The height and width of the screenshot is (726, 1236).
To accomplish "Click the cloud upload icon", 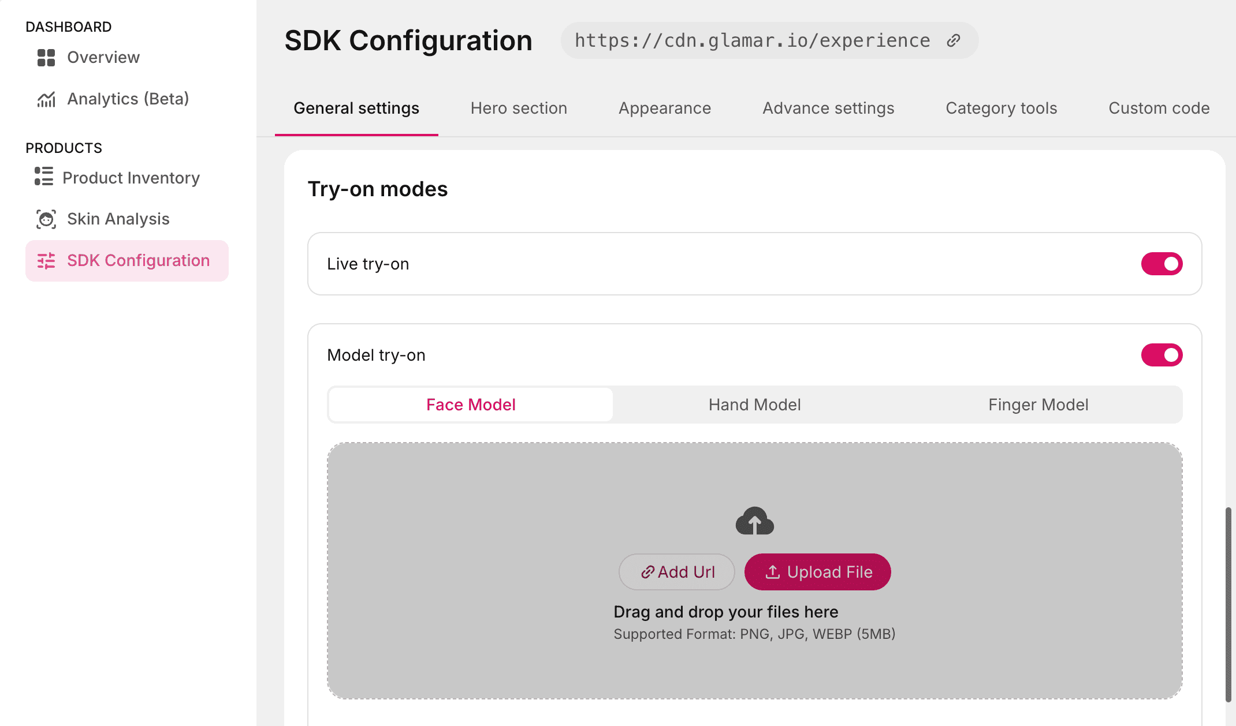I will (754, 521).
